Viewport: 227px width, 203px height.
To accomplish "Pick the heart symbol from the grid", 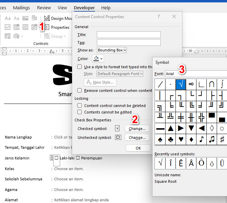I will click(x=181, y=140).
